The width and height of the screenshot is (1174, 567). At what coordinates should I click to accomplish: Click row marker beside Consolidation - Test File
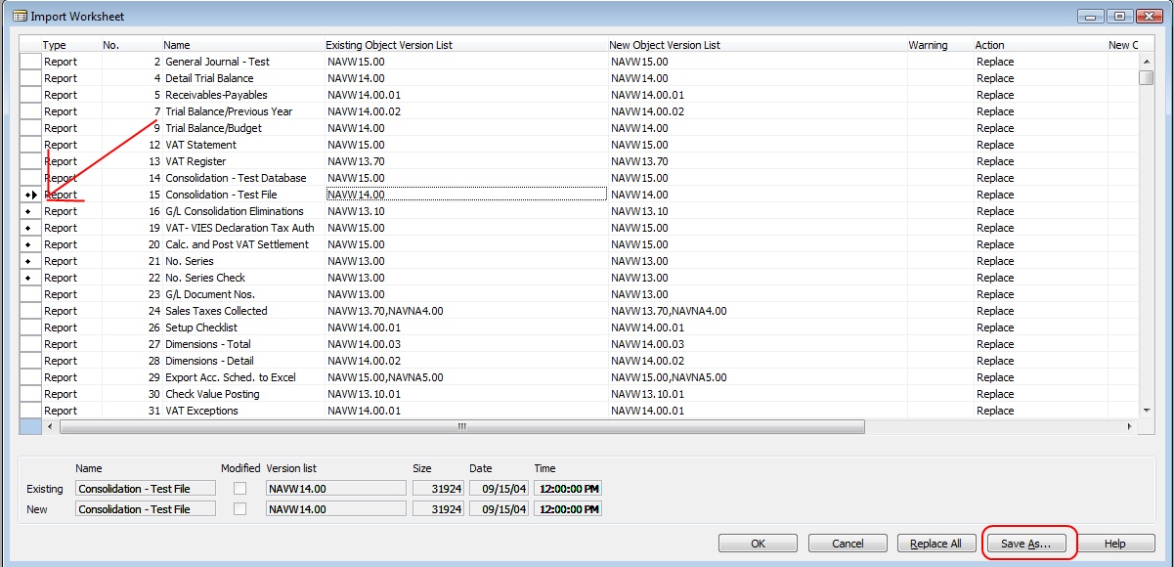30,195
